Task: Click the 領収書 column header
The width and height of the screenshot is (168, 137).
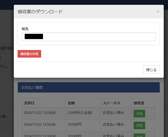Action: [x=139, y=103]
